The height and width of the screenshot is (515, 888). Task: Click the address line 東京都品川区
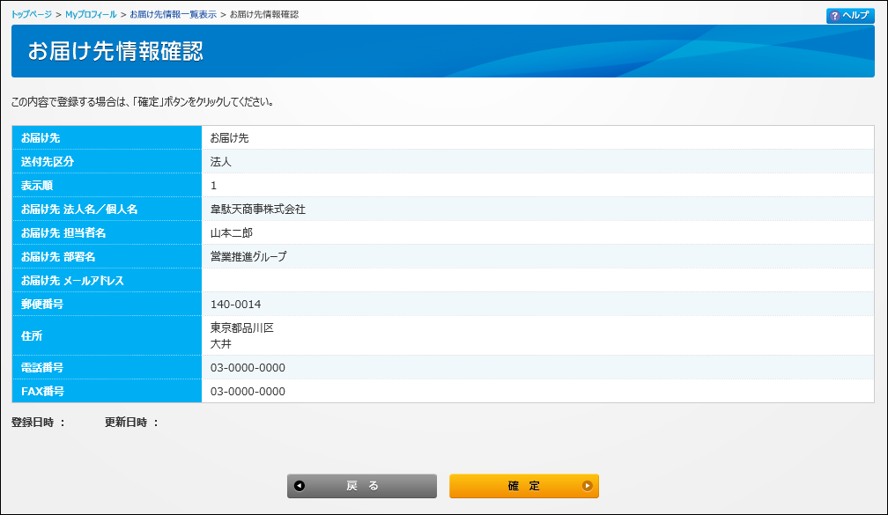pyautogui.click(x=242, y=327)
